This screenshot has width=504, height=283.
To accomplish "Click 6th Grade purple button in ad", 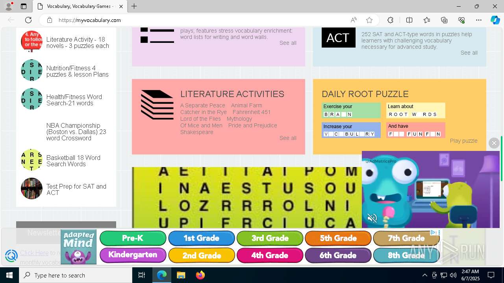I will [x=338, y=255].
